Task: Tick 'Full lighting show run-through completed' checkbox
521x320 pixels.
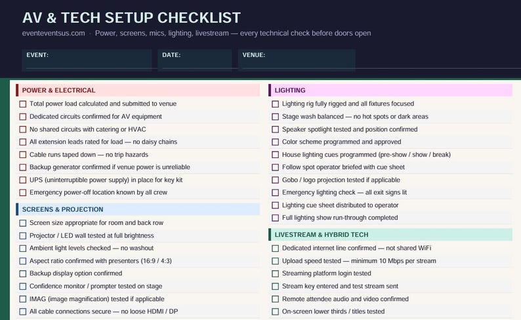Action: 275,218
